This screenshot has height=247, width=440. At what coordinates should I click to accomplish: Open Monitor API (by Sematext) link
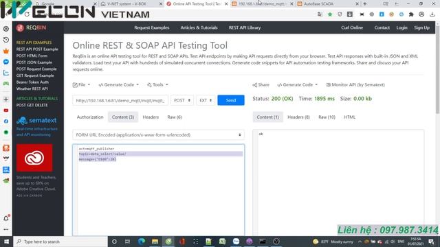[x=355, y=84]
